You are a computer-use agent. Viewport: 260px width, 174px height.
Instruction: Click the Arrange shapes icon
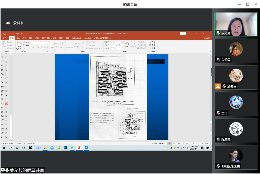tap(126, 43)
